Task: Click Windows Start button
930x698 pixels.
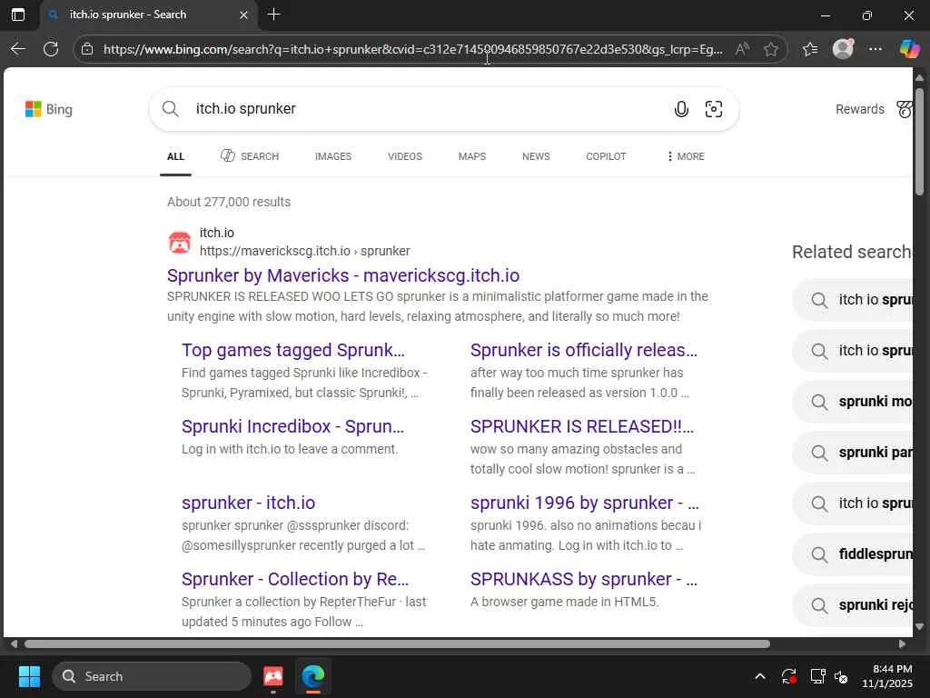Action: pos(29,676)
